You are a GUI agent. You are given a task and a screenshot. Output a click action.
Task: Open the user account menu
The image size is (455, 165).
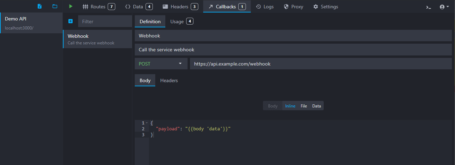(x=444, y=7)
